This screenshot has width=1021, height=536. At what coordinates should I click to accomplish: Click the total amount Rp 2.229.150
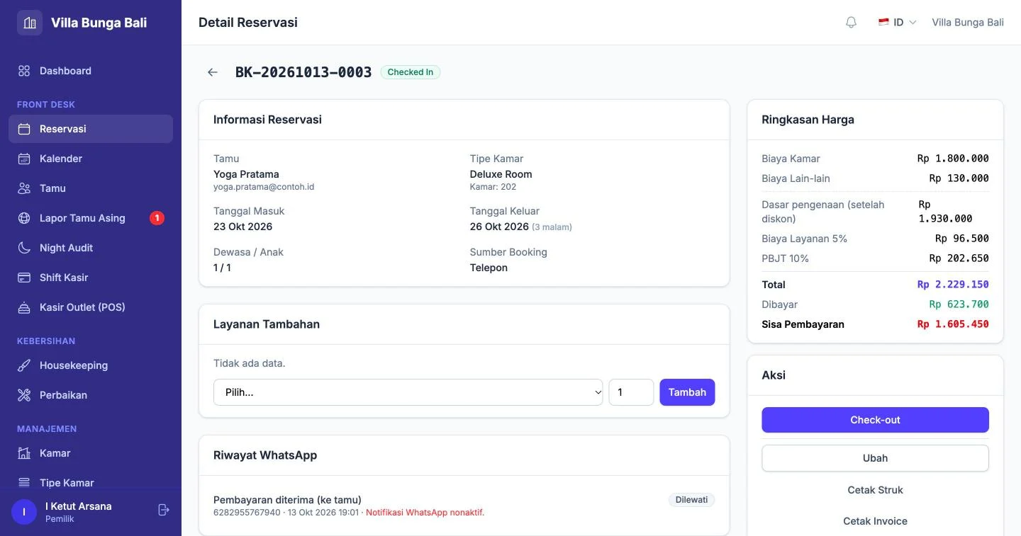coord(953,285)
